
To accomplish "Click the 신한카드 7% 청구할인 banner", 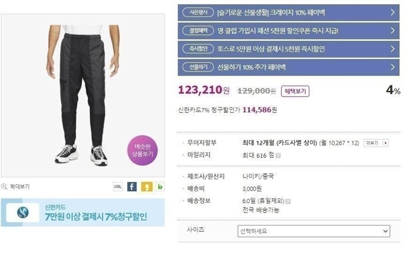I will (x=83, y=213).
